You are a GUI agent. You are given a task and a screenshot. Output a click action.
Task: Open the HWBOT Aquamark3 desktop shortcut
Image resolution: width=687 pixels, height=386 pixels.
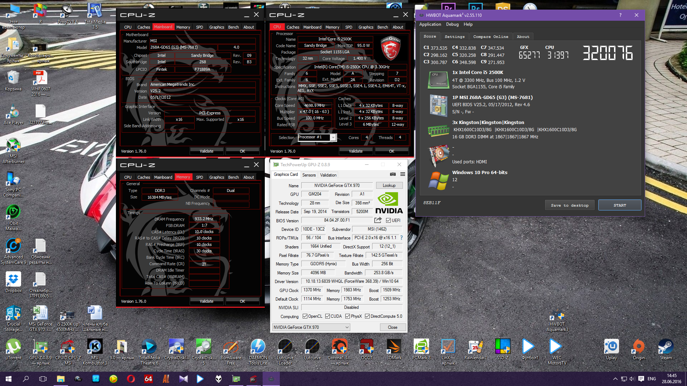557,321
